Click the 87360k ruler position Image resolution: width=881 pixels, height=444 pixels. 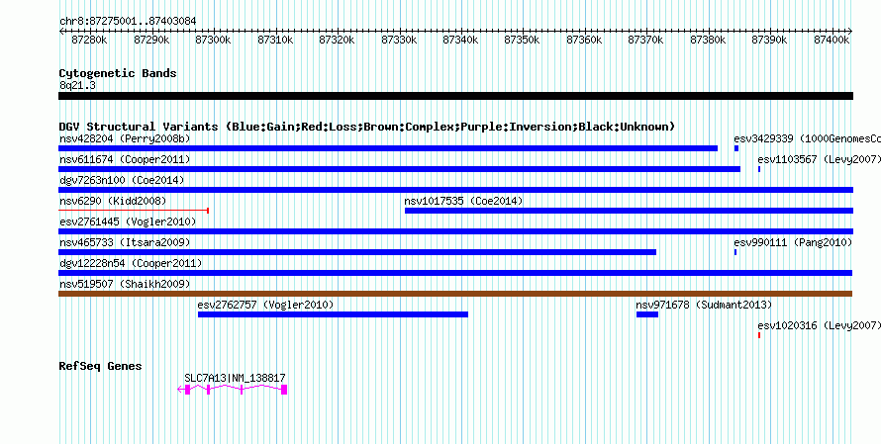tap(584, 40)
